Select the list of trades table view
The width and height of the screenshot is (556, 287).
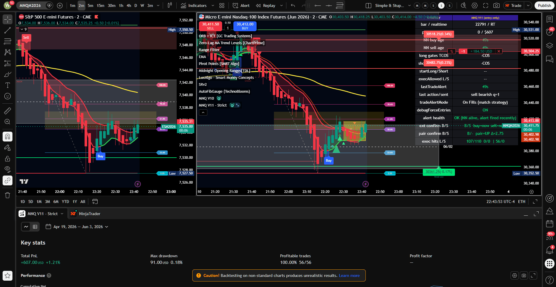[x=35, y=227]
